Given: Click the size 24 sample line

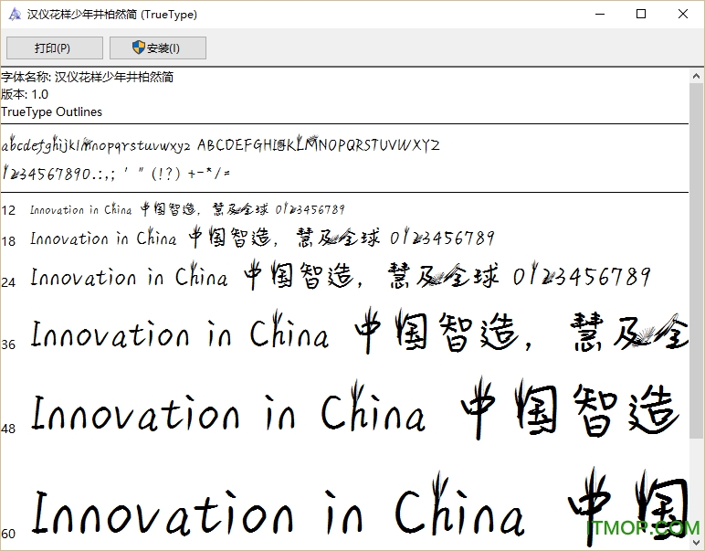Looking at the screenshot, I should [x=341, y=275].
